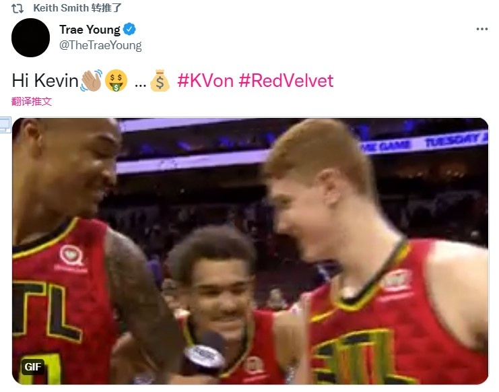This screenshot has width=499, height=392.
Task: Click the retweet arrows icon
Action: (x=18, y=8)
